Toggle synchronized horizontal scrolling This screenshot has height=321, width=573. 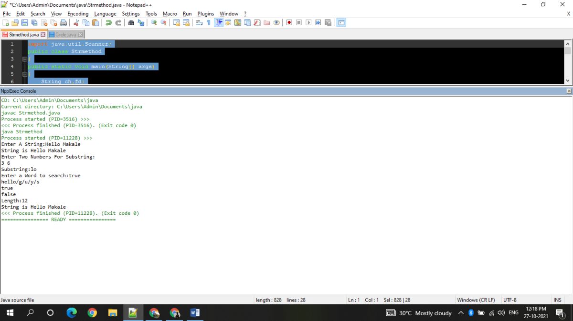tap(186, 22)
